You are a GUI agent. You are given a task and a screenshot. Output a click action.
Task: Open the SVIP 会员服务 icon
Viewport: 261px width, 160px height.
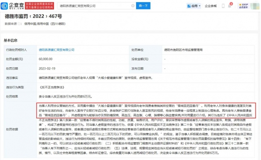(243, 6)
